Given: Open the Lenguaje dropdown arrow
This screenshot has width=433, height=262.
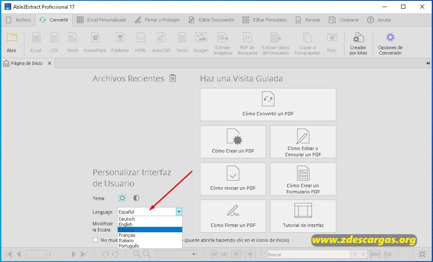Looking at the screenshot, I should (179, 212).
